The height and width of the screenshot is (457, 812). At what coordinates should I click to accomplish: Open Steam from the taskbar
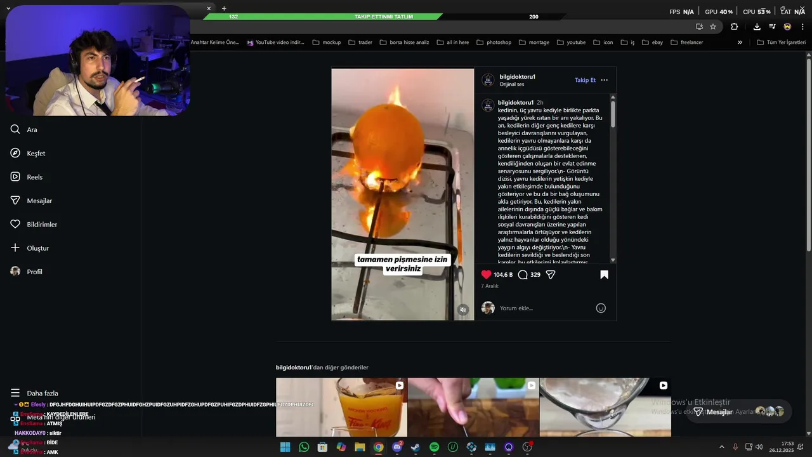pyautogui.click(x=416, y=447)
